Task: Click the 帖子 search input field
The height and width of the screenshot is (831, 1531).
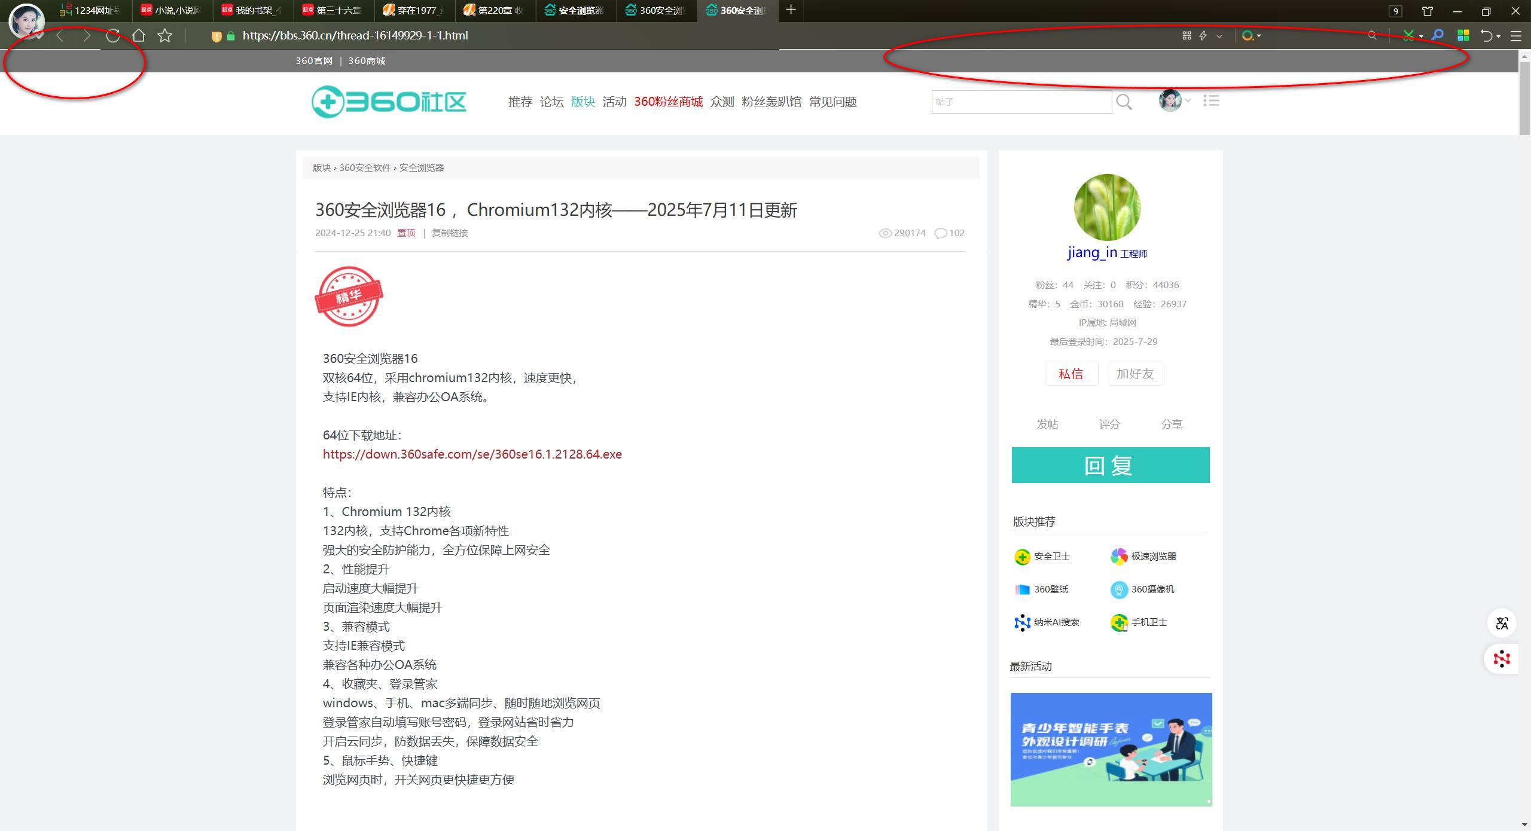Action: point(1021,102)
